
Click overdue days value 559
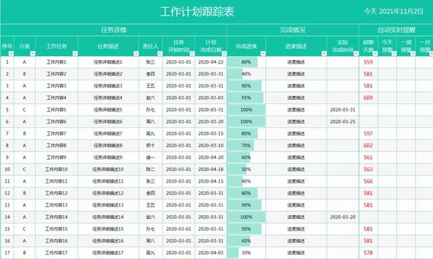(368, 62)
